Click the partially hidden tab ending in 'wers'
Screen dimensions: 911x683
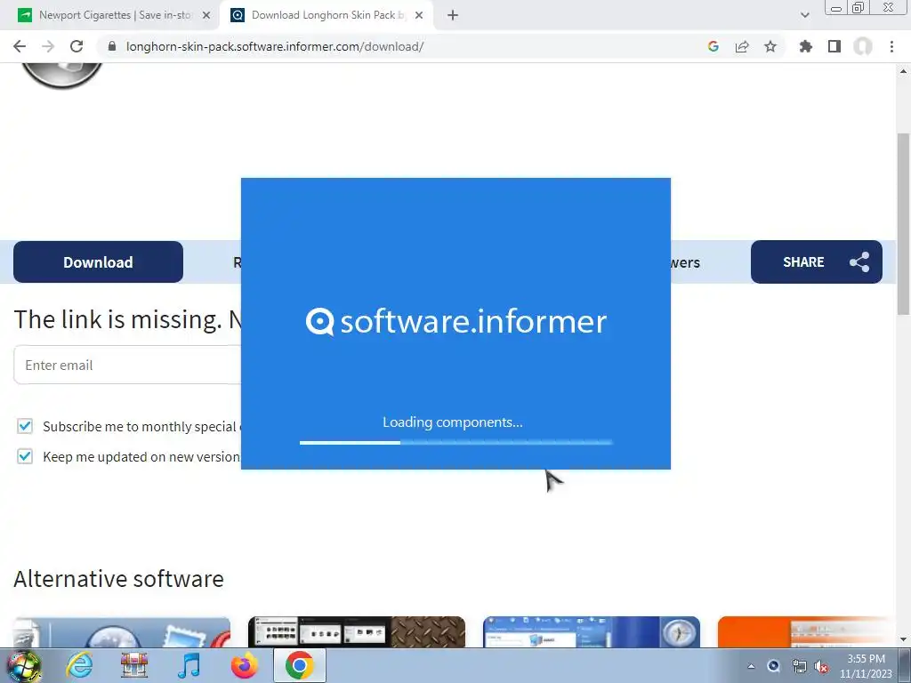tap(686, 262)
